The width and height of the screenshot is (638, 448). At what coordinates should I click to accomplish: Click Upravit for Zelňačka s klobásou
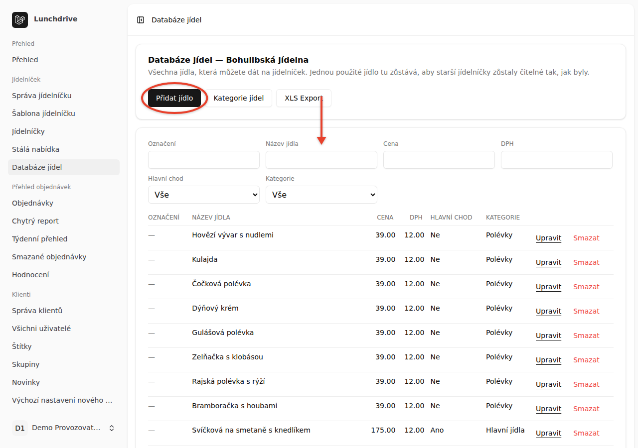pos(548,360)
